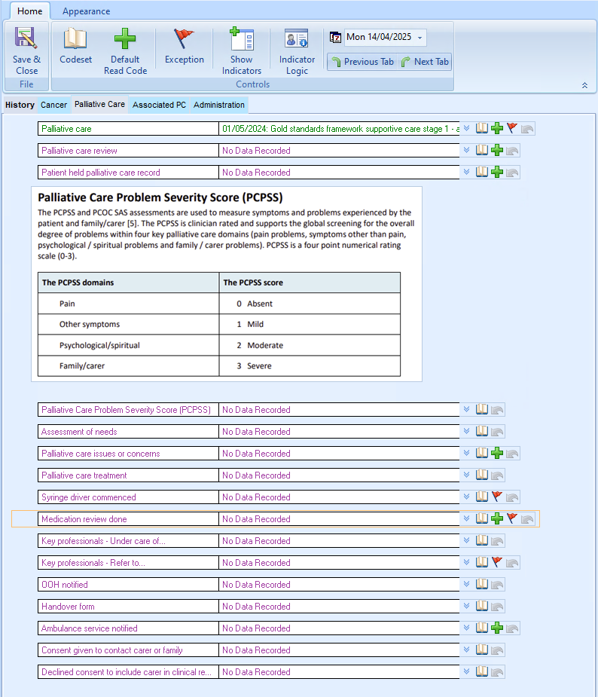Click the History label
The height and width of the screenshot is (697, 598).
point(20,105)
